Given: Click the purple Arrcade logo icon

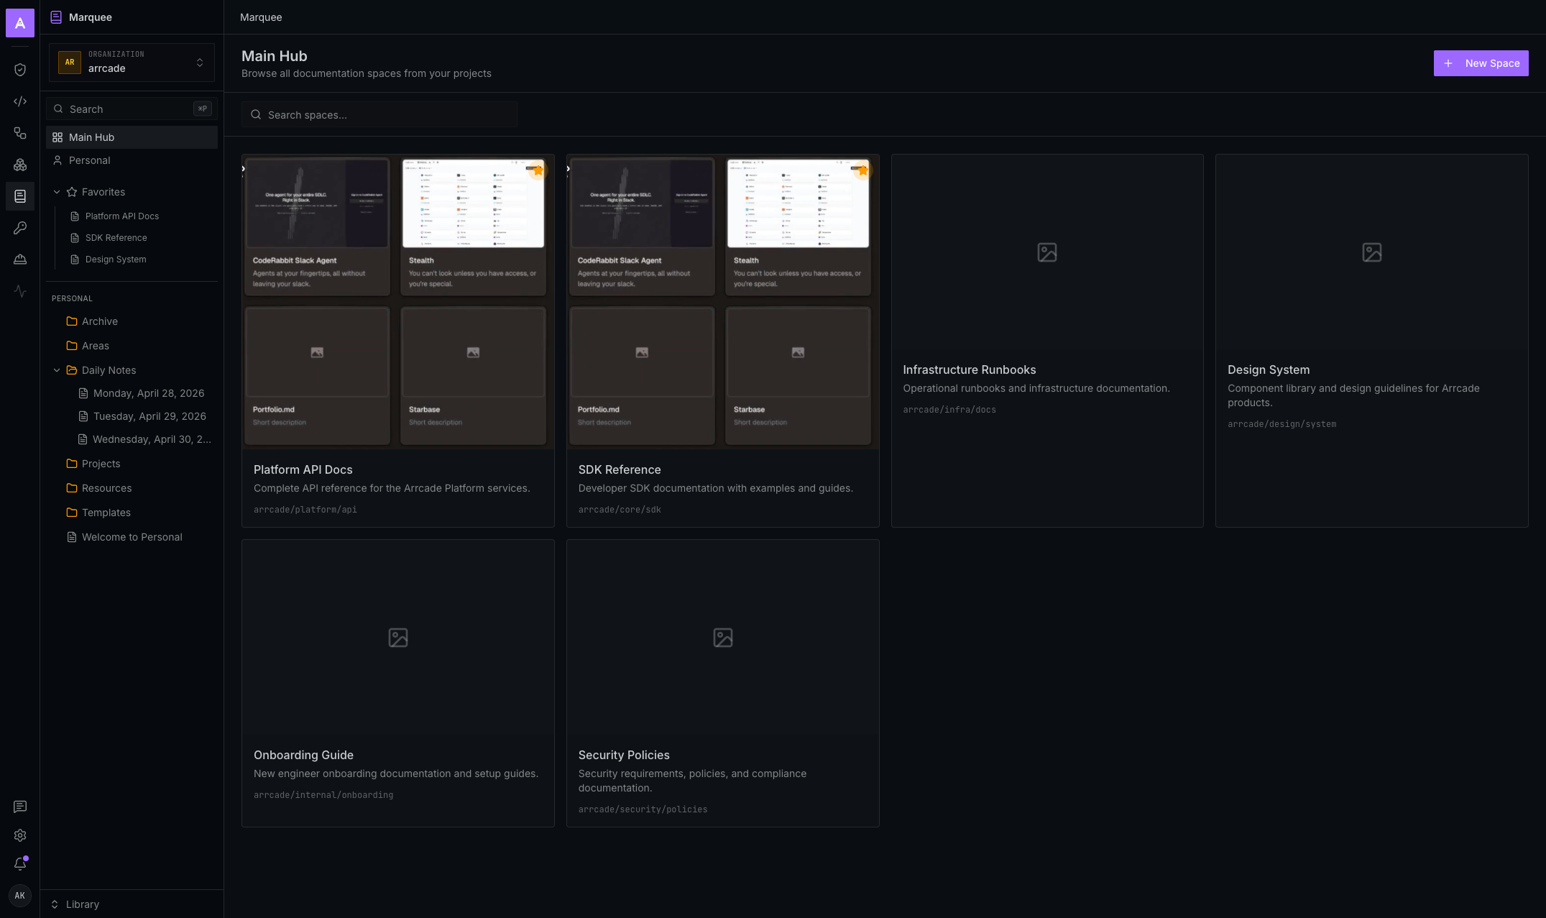Looking at the screenshot, I should click(x=20, y=23).
